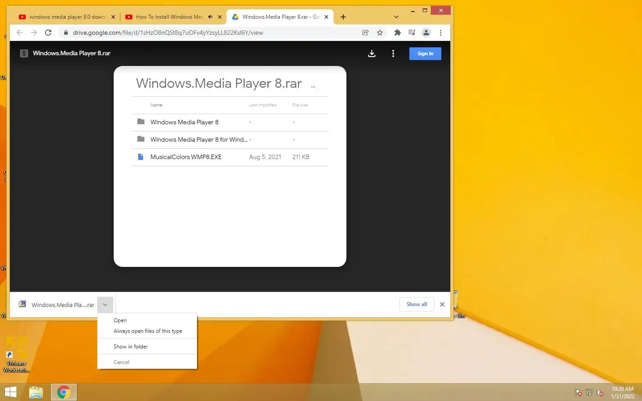Open Drive's three-dot more actions menu
This screenshot has width=642, height=401.
point(393,53)
